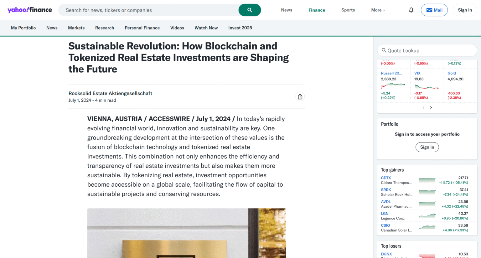Click the green search magnifying glass button
481x258 pixels.
click(250, 10)
